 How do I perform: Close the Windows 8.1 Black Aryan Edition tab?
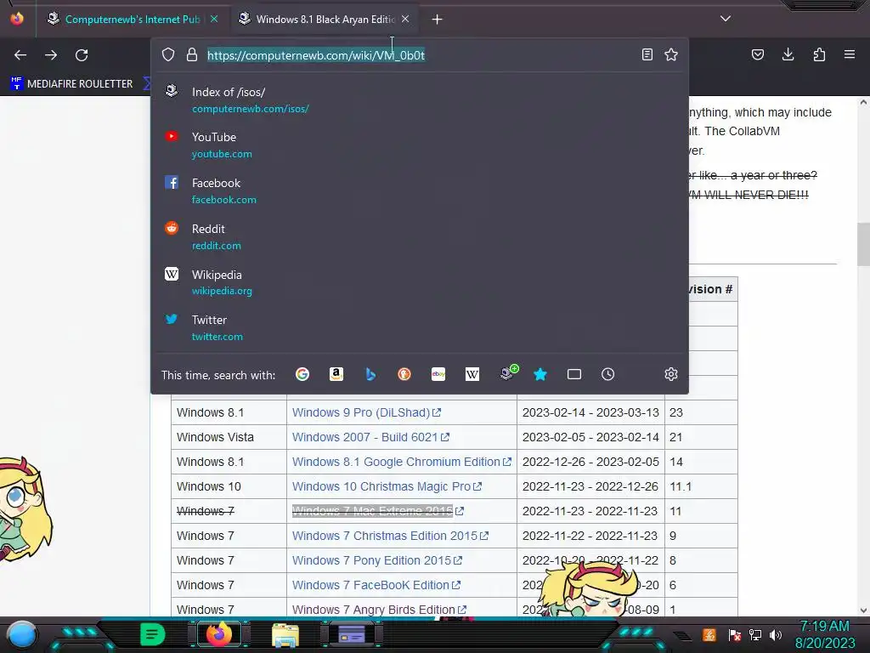[x=405, y=20]
